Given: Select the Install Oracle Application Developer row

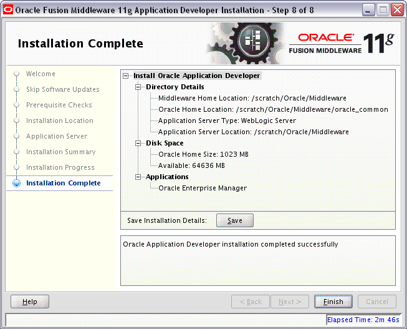Looking at the screenshot, I should (x=197, y=76).
